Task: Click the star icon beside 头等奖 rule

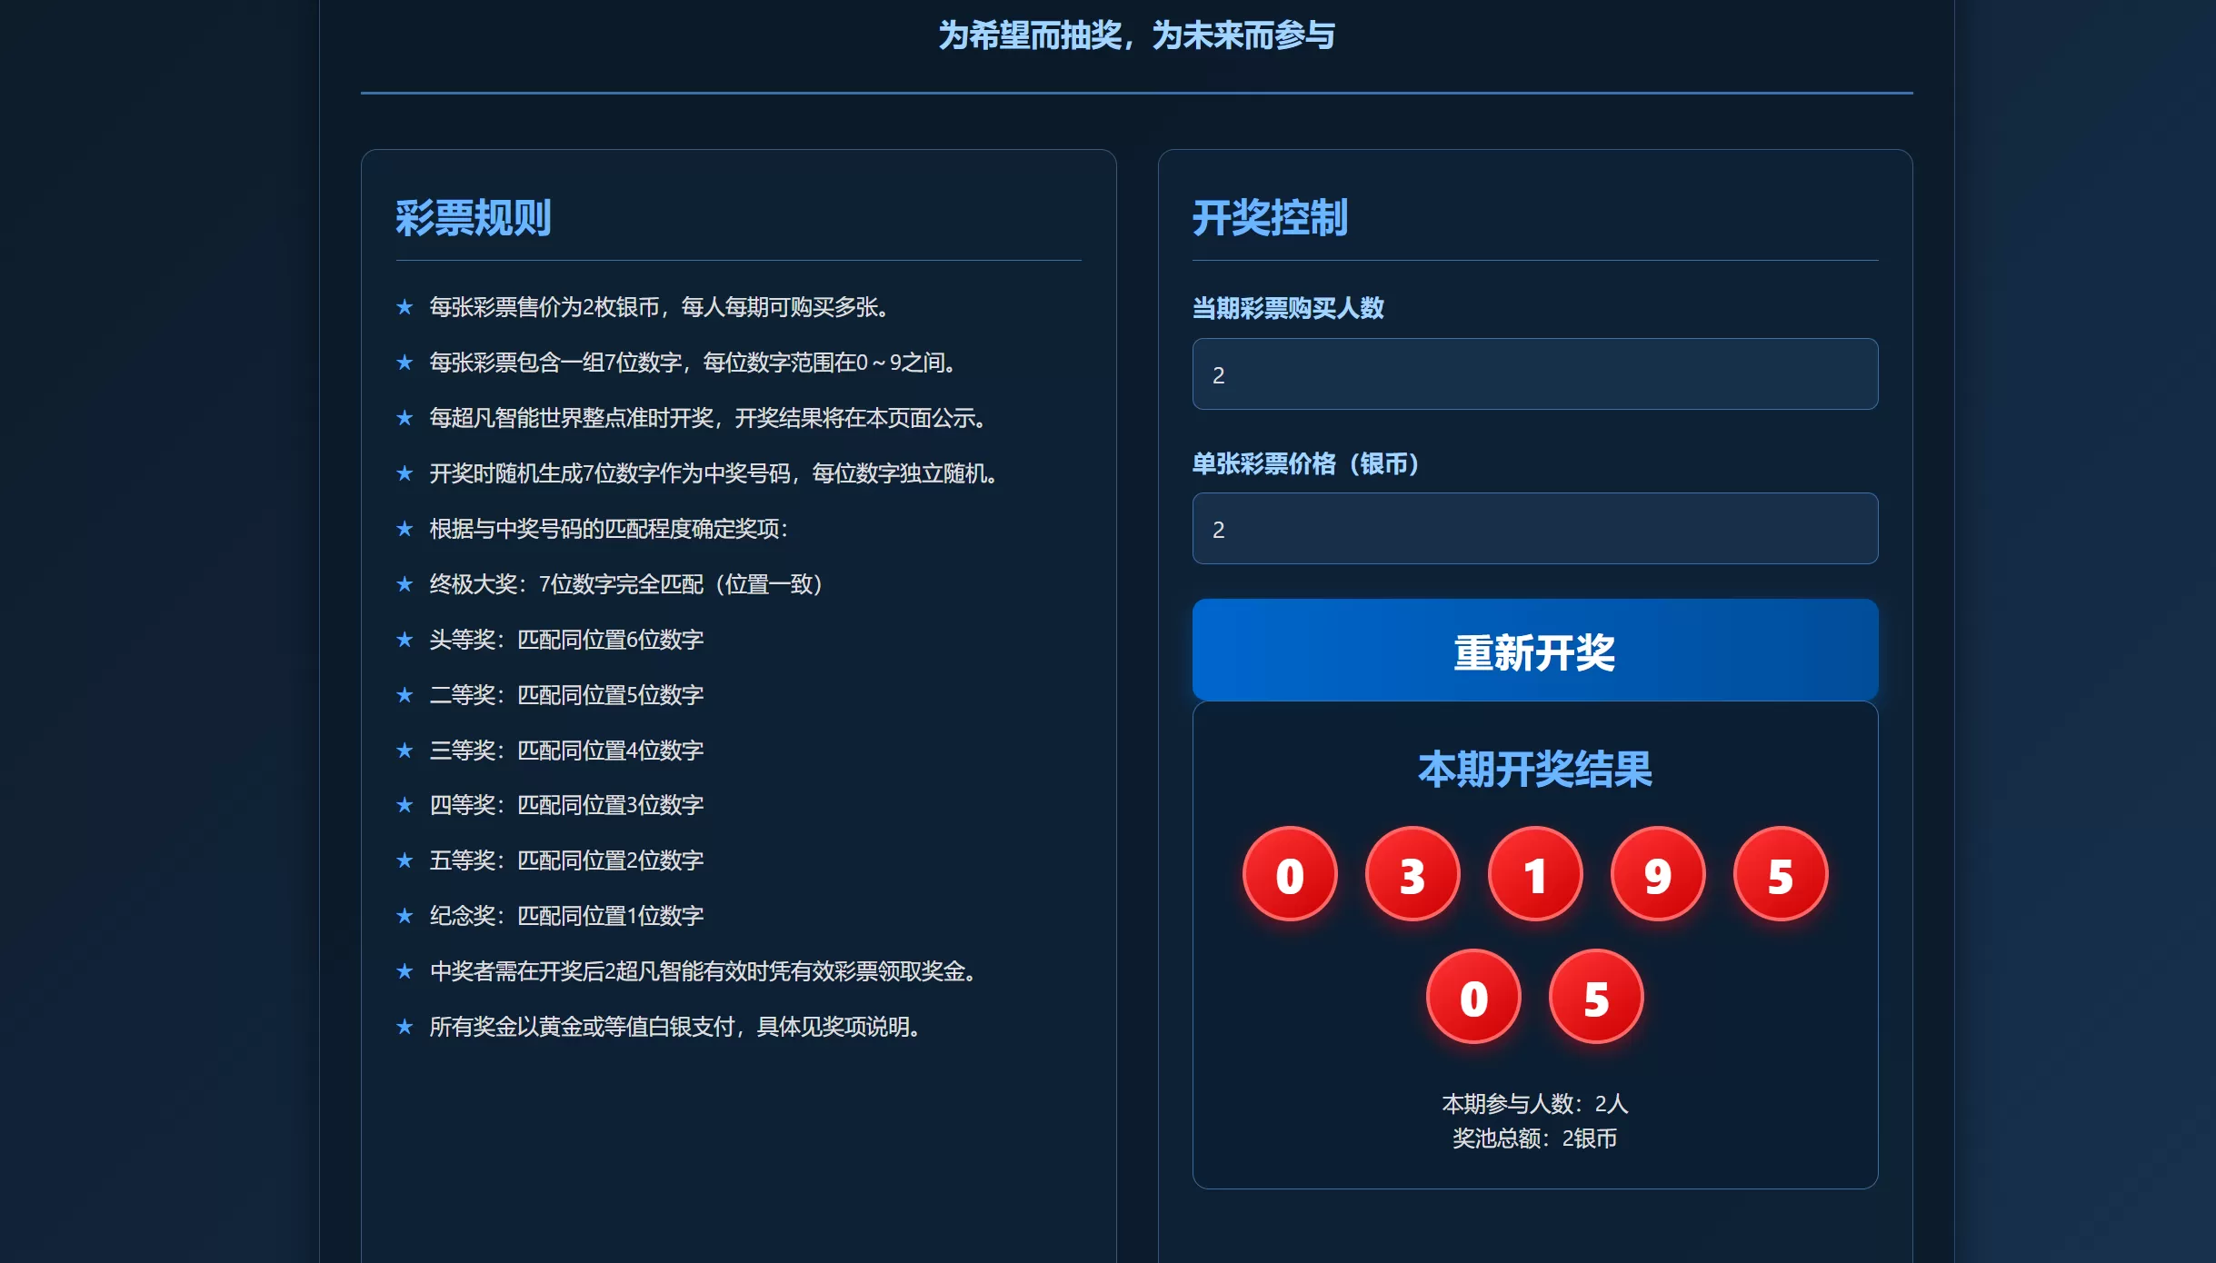Action: pos(404,640)
